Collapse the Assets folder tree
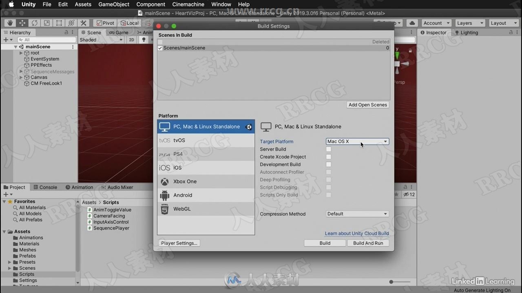 tap(4, 232)
